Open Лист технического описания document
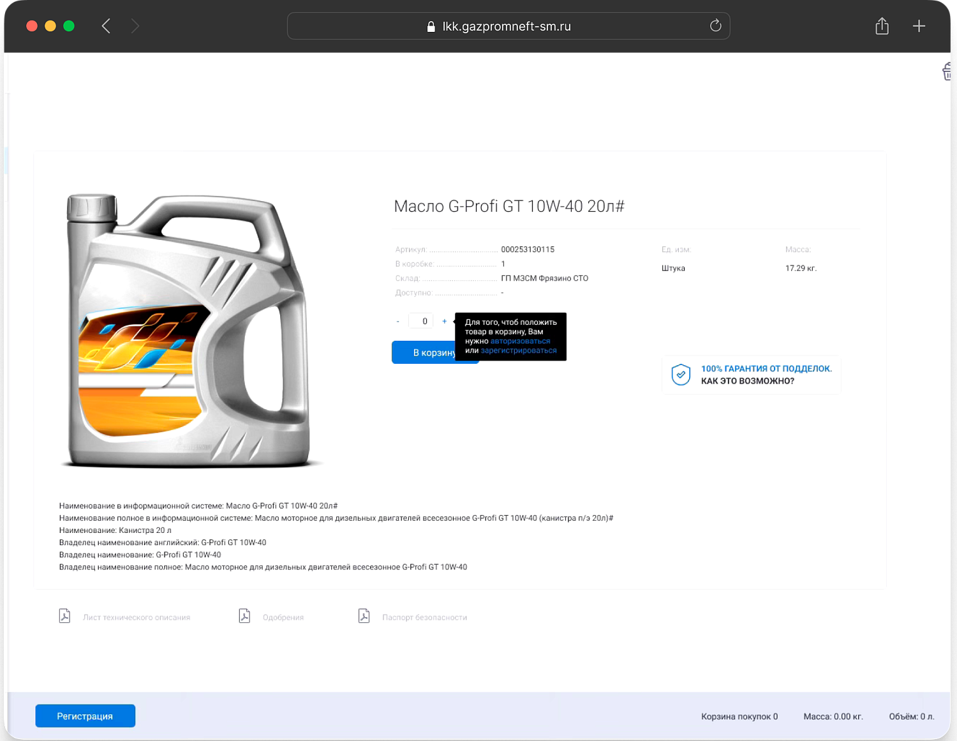The height and width of the screenshot is (741, 957). coord(137,617)
